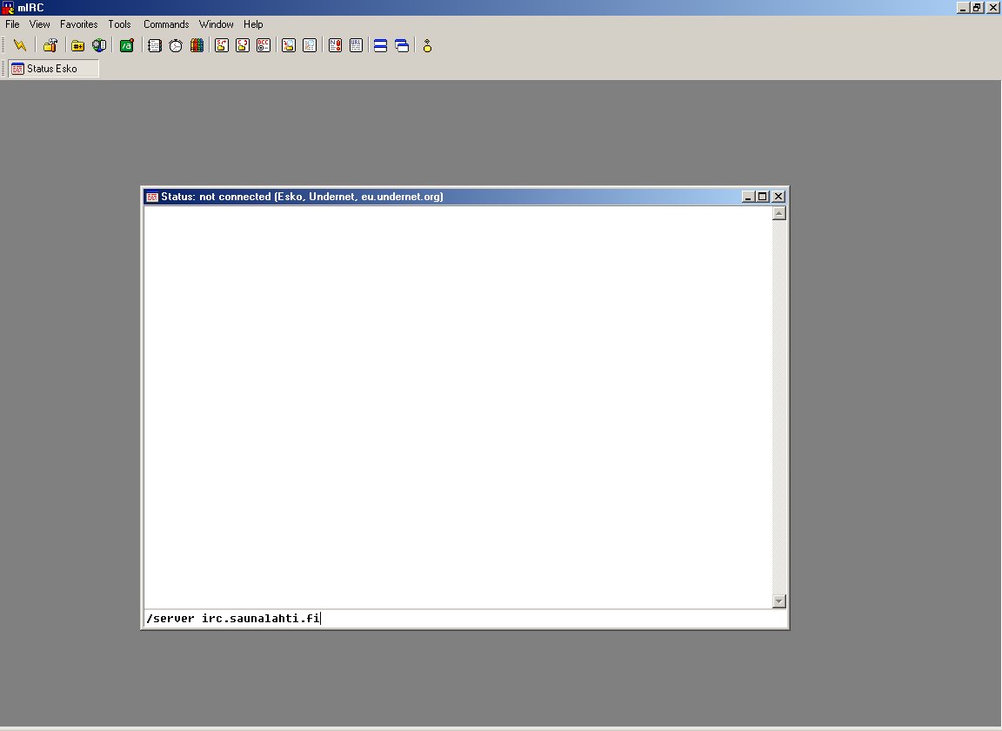Minimize the main mIRC window
The image size is (1002, 731).
click(962, 8)
